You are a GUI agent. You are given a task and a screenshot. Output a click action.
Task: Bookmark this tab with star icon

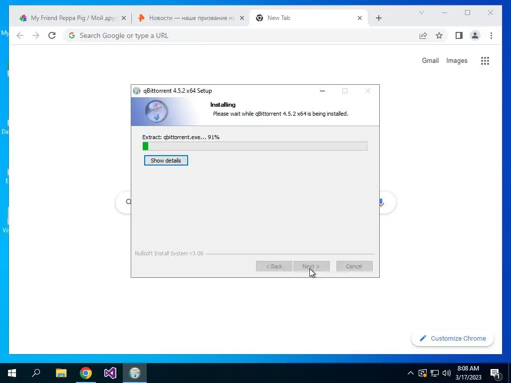pyautogui.click(x=439, y=35)
